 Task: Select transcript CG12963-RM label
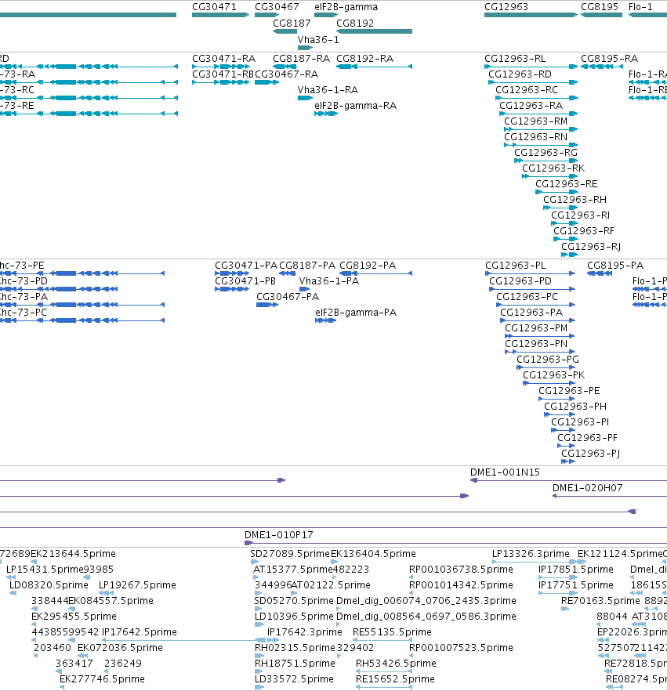pos(535,121)
